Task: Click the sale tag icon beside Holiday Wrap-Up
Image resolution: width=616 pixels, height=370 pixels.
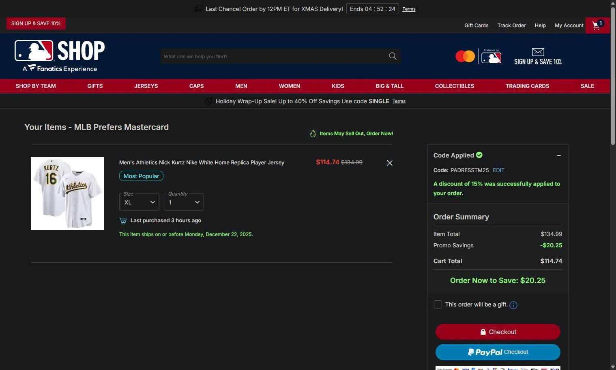Action: tap(208, 101)
